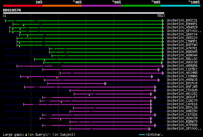Click the yellow gap marker under UniRef100_B9HAP1 row
Screen dimensions: 203x137
tap(23, 25)
